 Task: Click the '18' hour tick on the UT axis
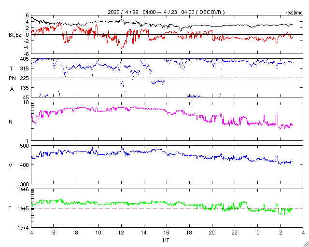189,233
